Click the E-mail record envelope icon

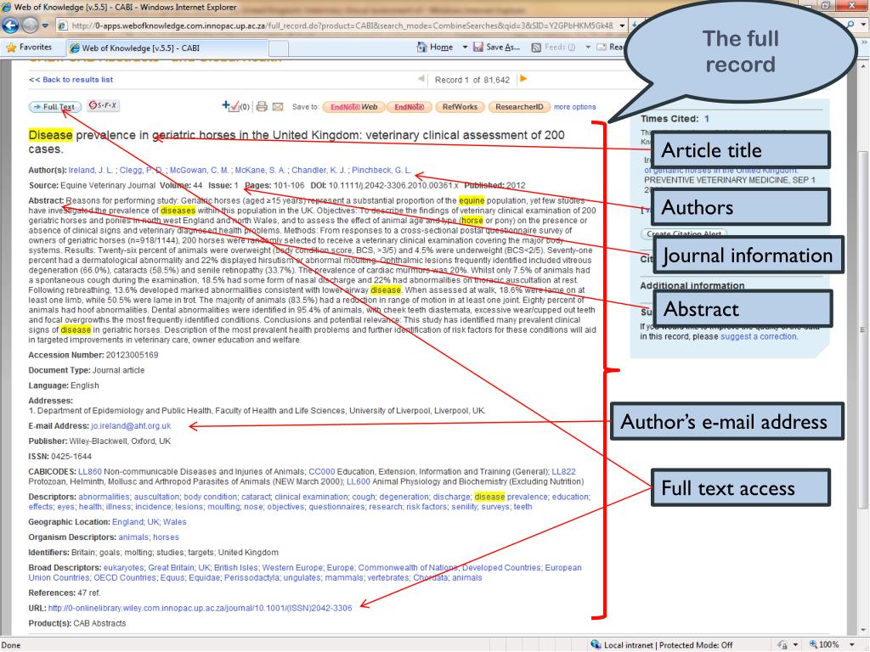(x=278, y=106)
